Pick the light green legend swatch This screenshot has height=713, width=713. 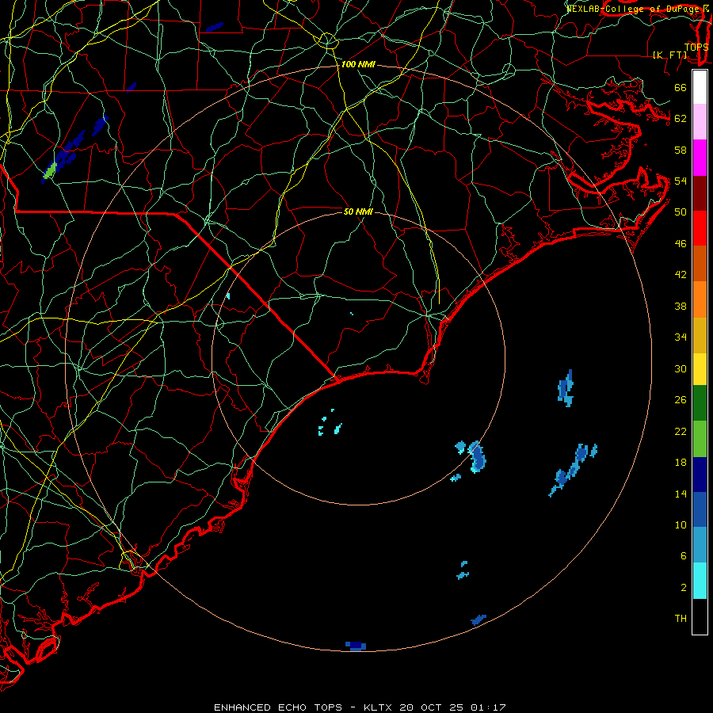pos(700,439)
